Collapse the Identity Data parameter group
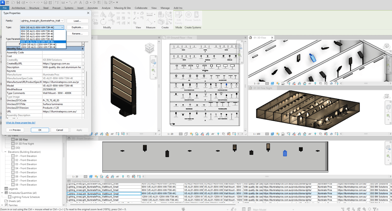The image size is (392, 211). [x=83, y=49]
